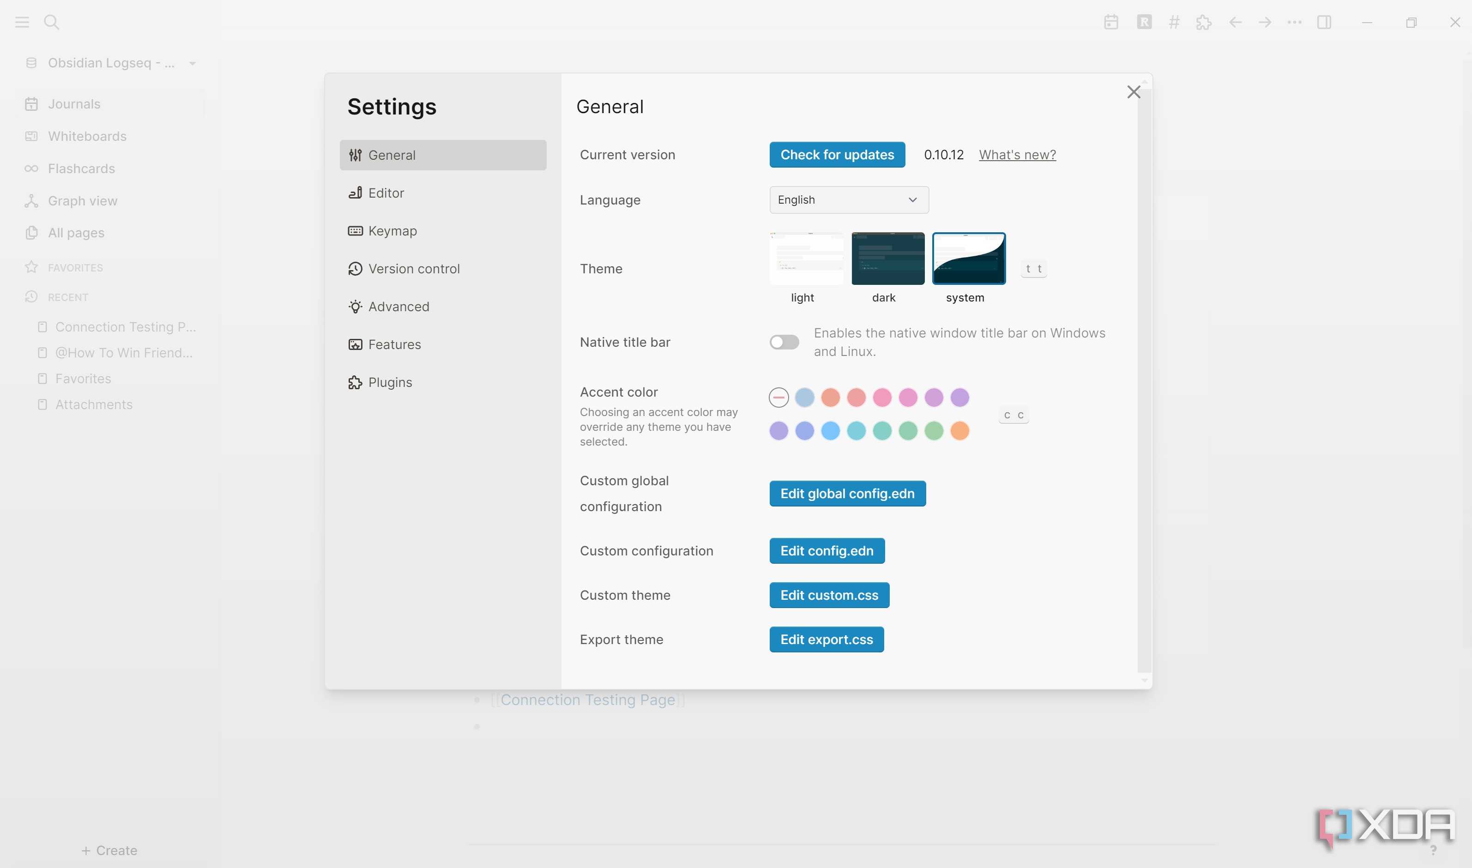The height and width of the screenshot is (868, 1472).
Task: Click Edit export.css button
Action: pyautogui.click(x=826, y=639)
